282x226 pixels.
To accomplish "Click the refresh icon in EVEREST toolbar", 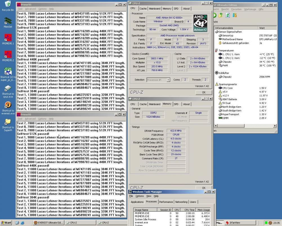I will tap(228, 15).
